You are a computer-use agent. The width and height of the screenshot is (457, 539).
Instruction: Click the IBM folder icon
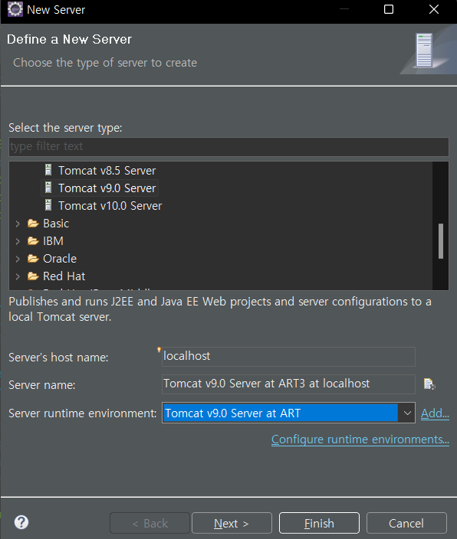33,241
